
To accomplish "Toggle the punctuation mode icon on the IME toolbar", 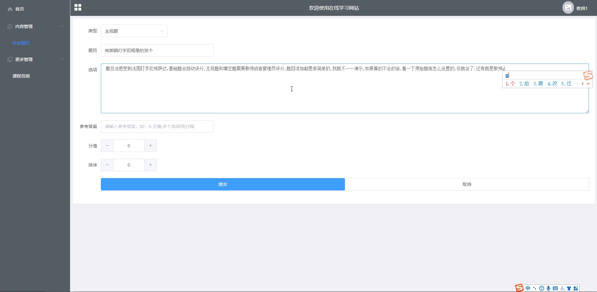I will coord(535,288).
